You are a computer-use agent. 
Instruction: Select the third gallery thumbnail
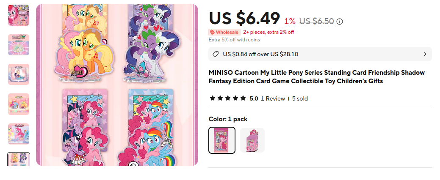19,74
